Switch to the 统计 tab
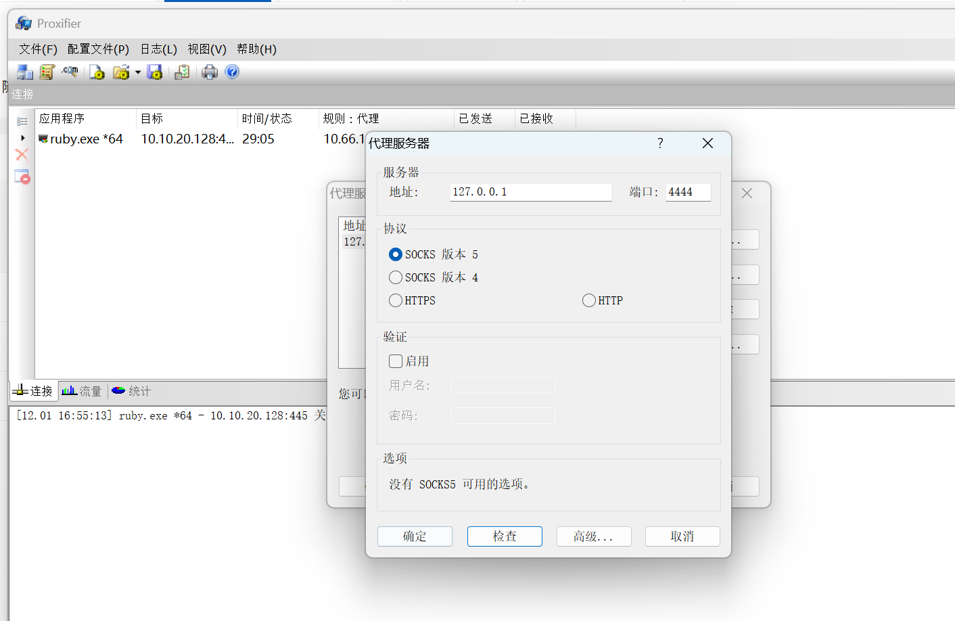 (x=131, y=391)
